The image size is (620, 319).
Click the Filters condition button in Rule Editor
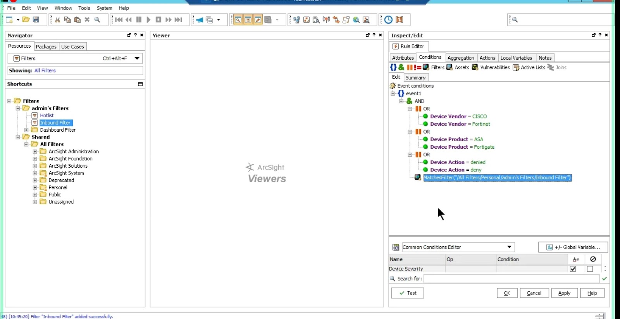point(434,67)
